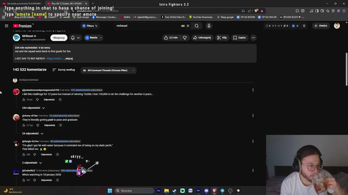Viewport: 348px width, 195px height.
Task: Click the Wesprzyj button
Action: click(x=59, y=38)
